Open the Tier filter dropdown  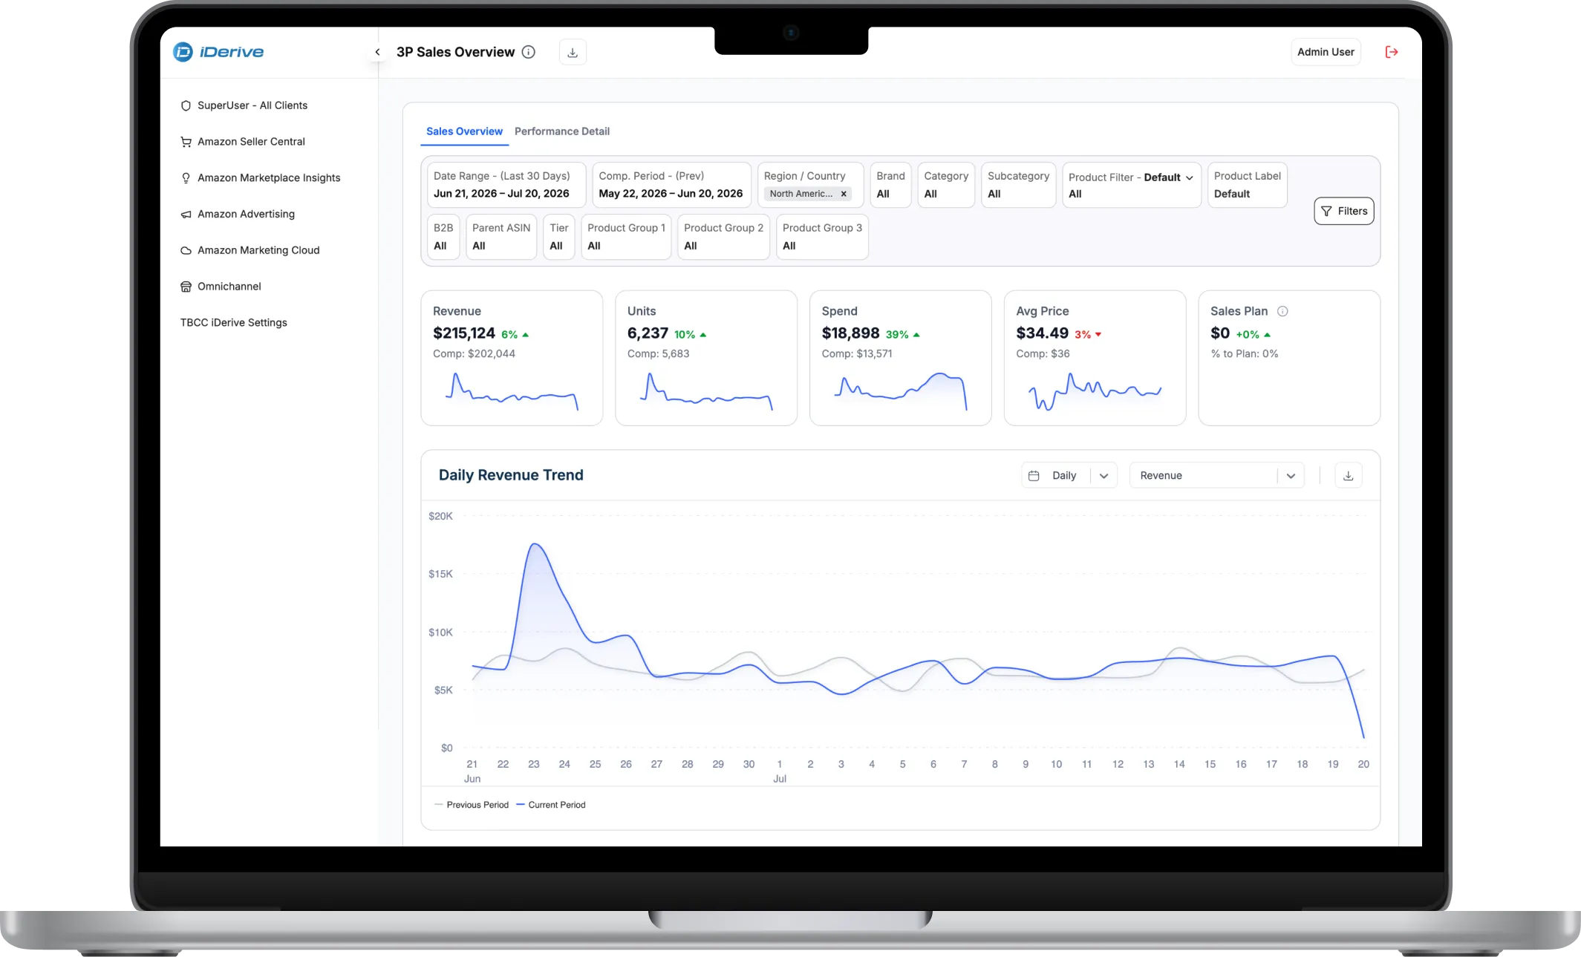tap(559, 237)
